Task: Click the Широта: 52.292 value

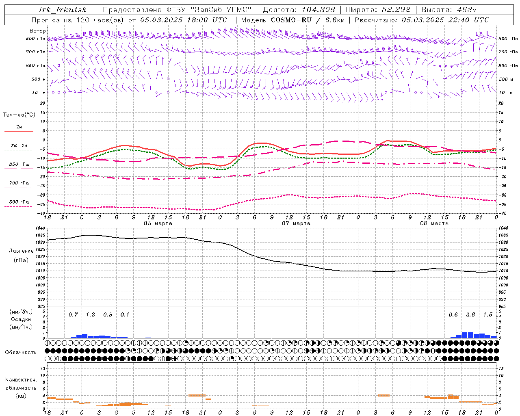Action: 379,10
